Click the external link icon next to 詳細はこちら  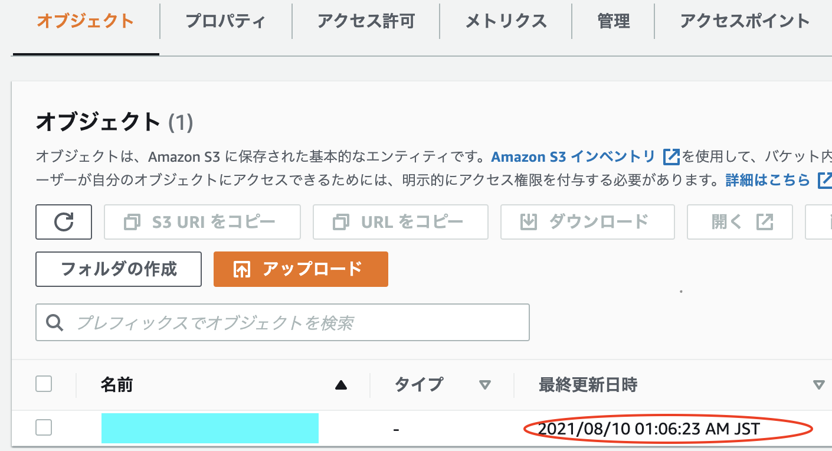(825, 181)
